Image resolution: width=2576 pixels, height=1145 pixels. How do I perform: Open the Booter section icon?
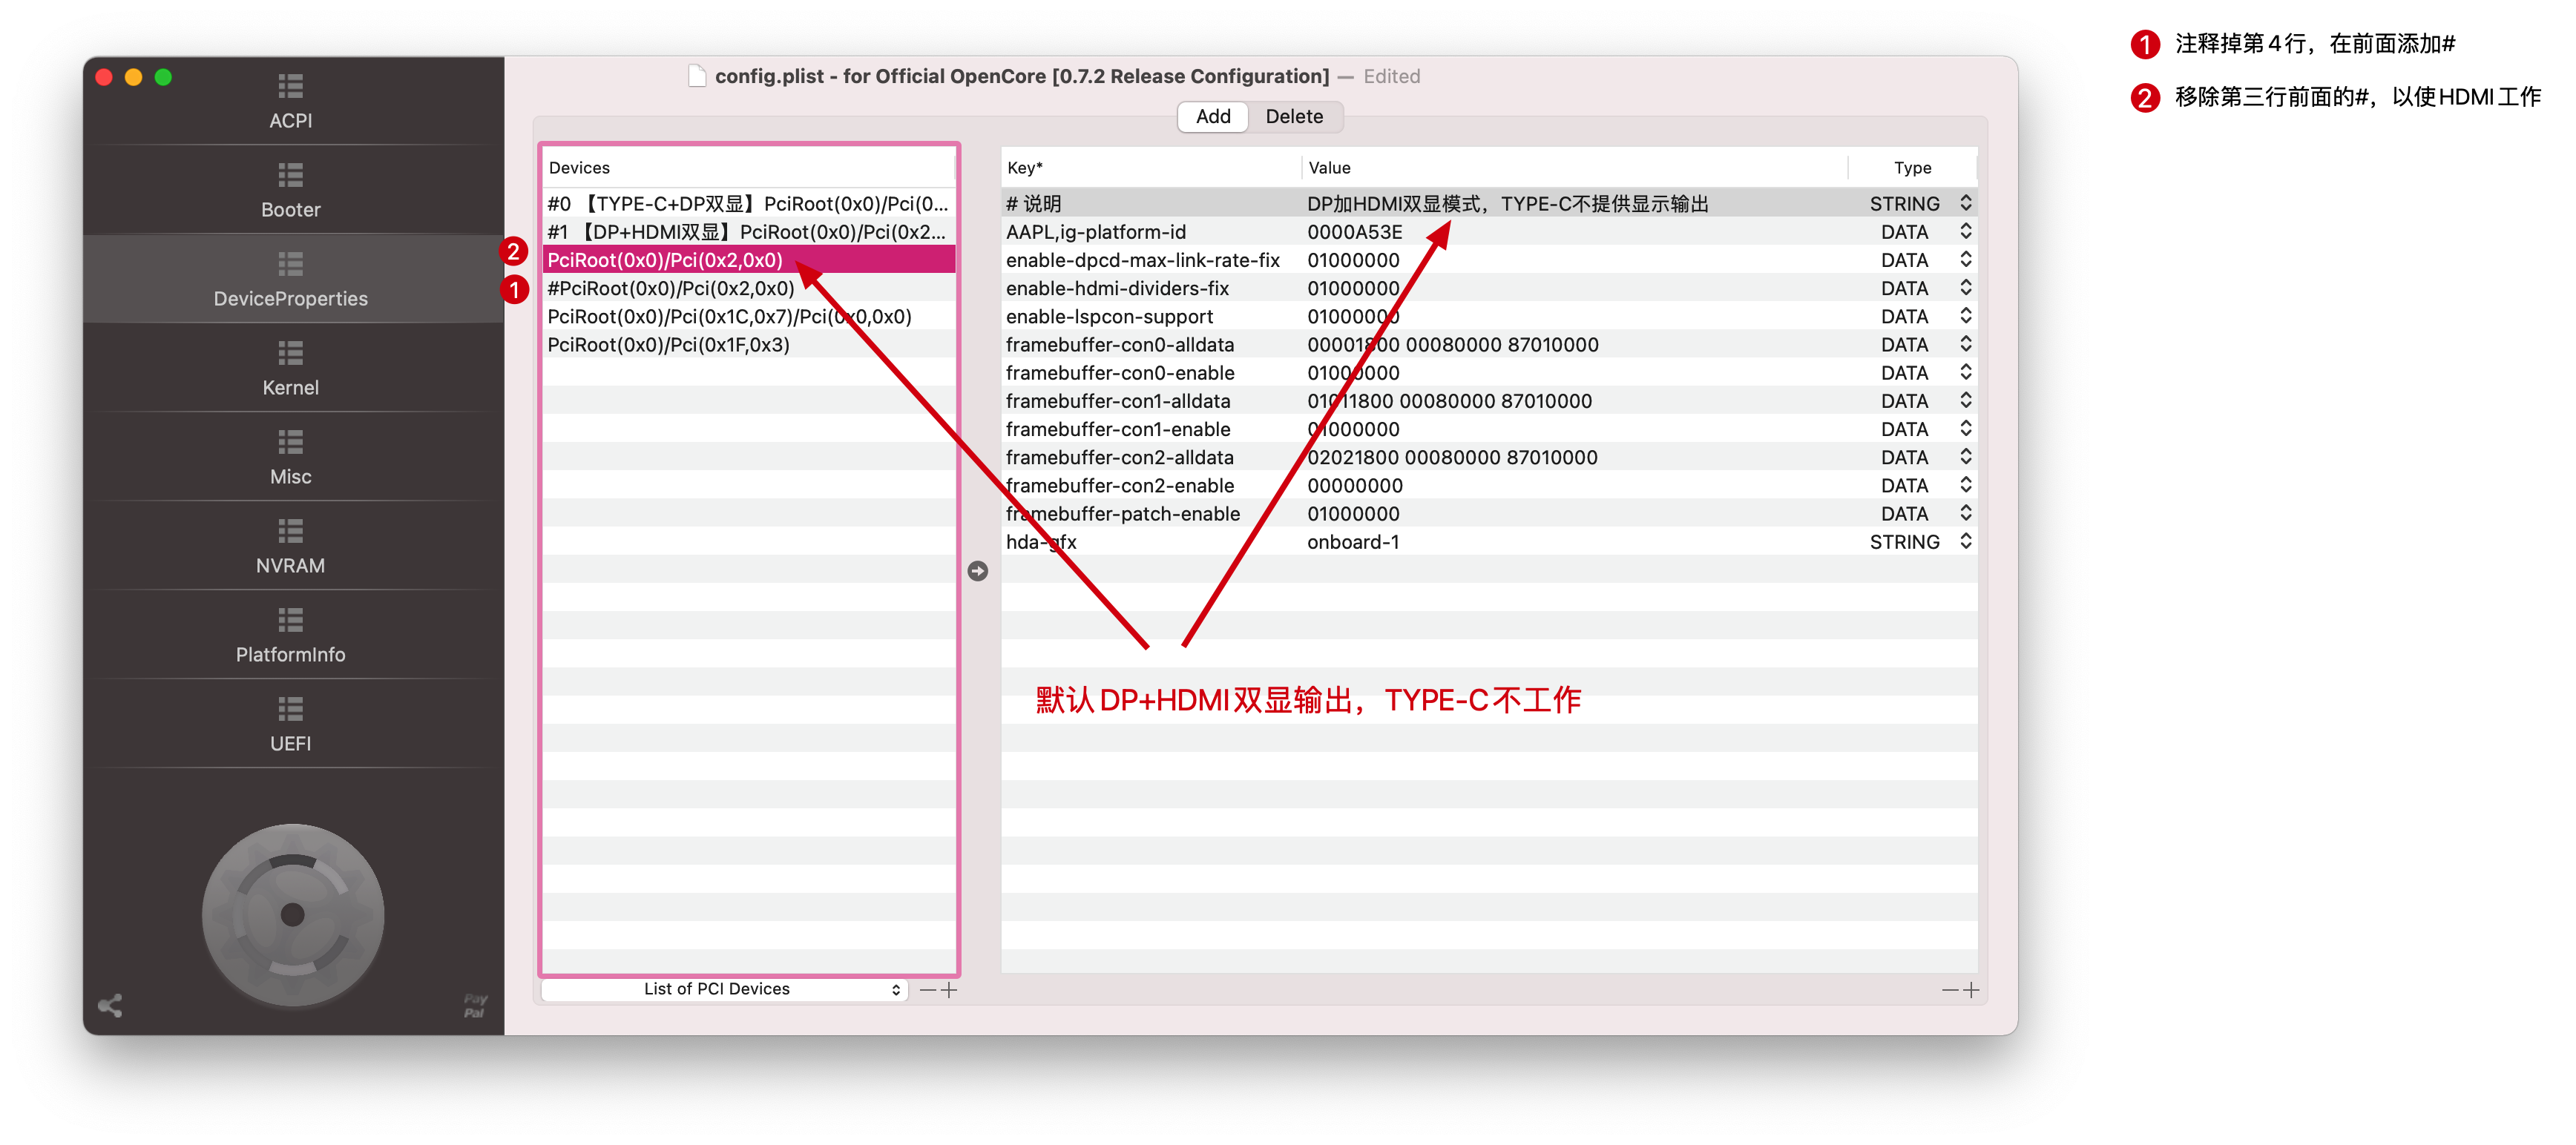(290, 176)
